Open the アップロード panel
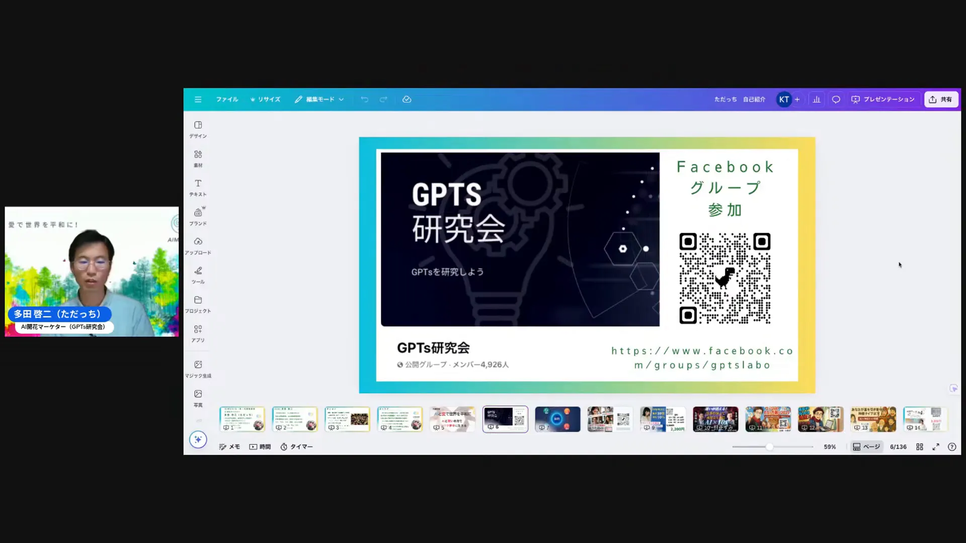 [x=198, y=246]
